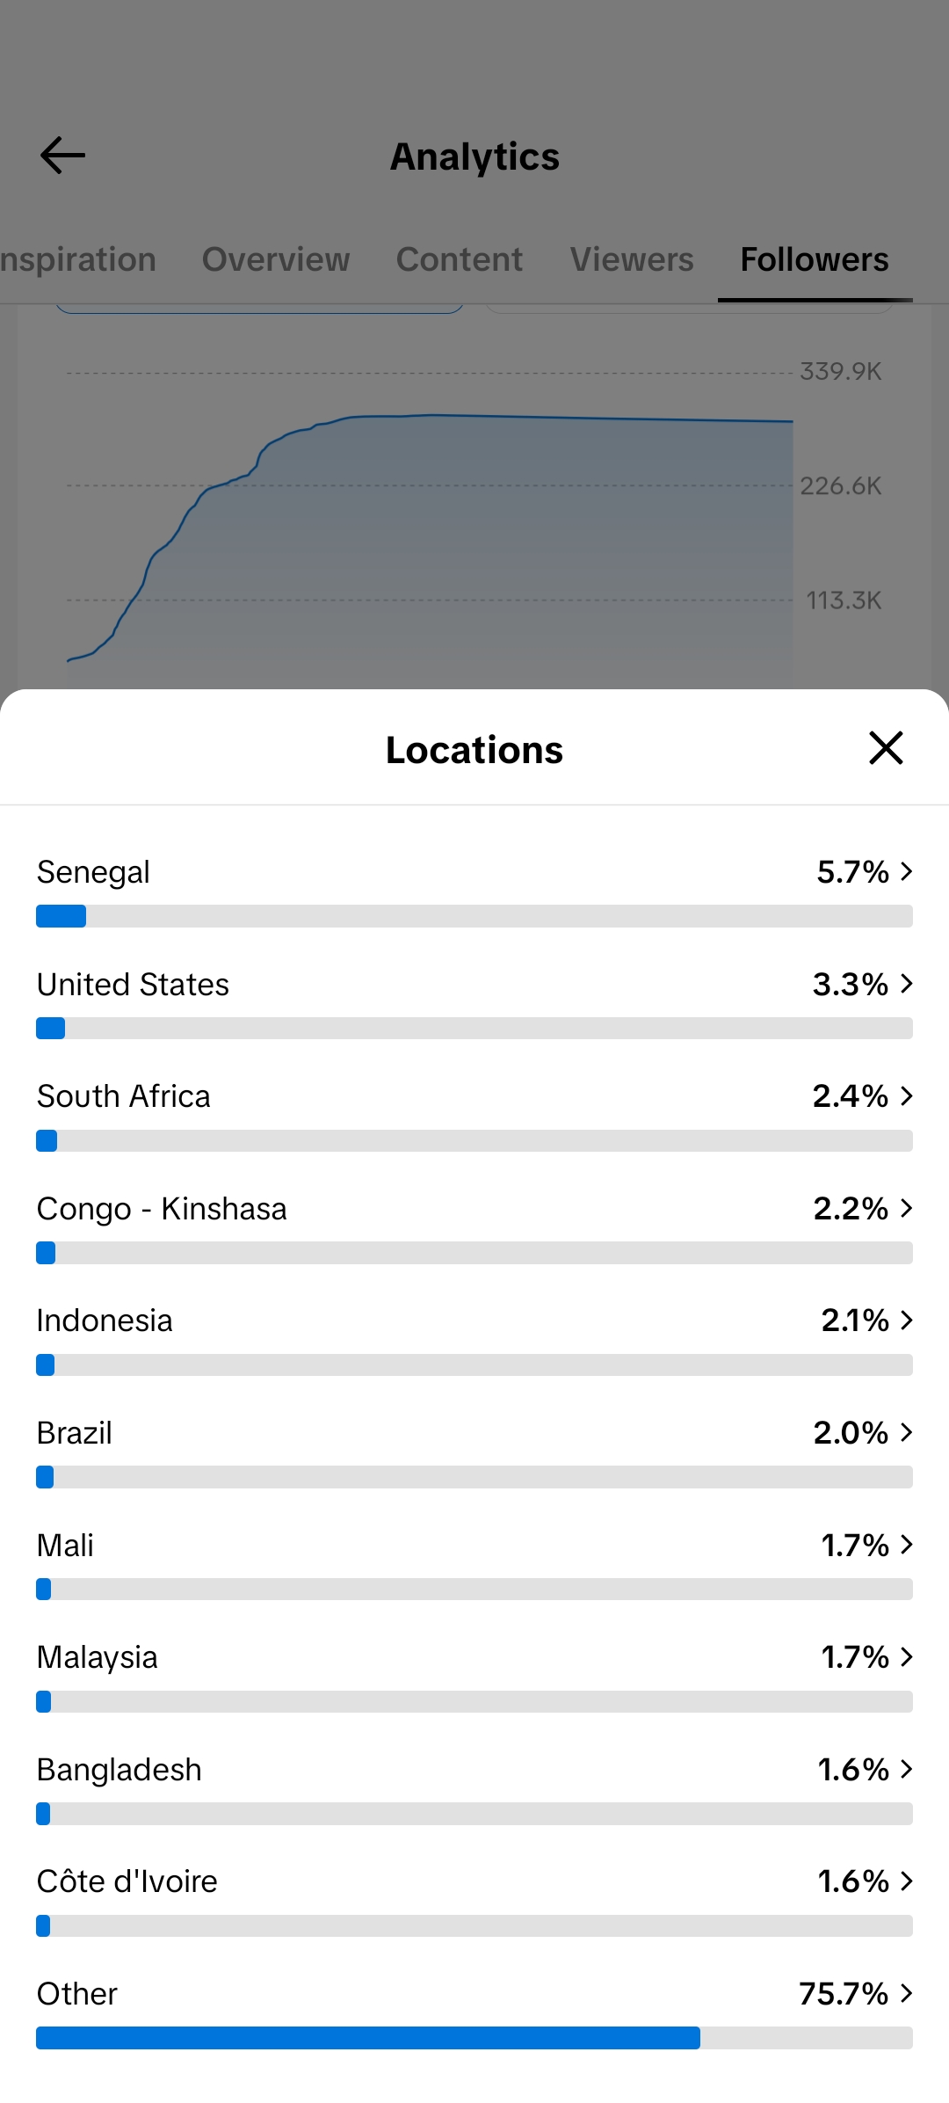Screen dimensions: 949x2103
Task: Open South Africa details chevron
Action: (x=907, y=1095)
